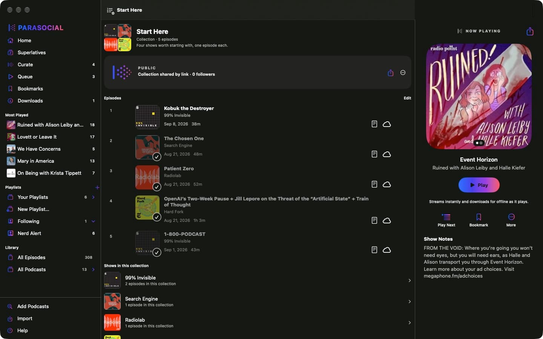Click cloud download icon for Patient Zero
The width and height of the screenshot is (543, 339).
point(387,184)
